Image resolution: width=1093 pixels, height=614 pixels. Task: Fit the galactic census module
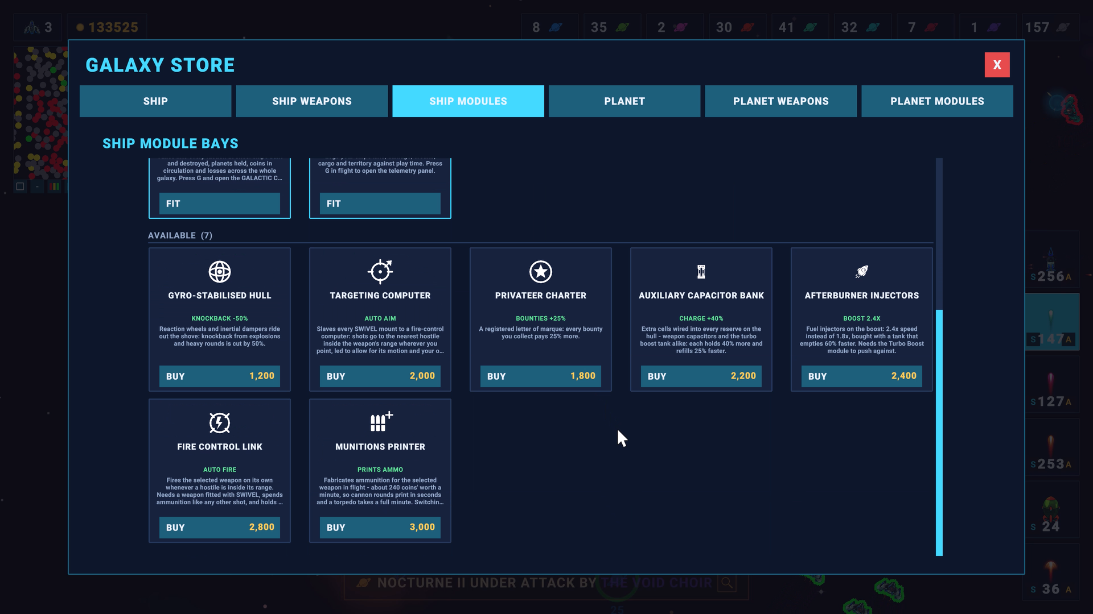pyautogui.click(x=220, y=204)
